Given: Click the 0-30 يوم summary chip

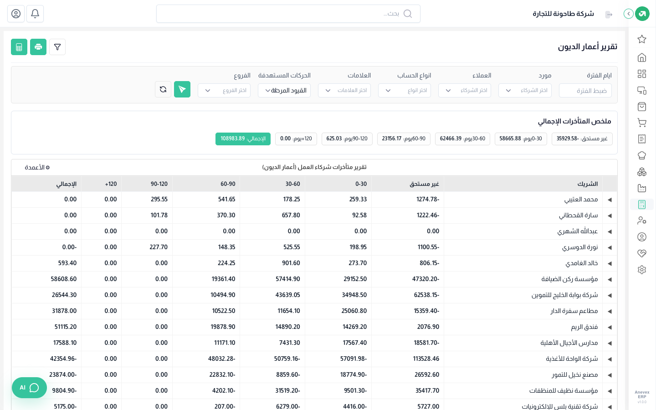Looking at the screenshot, I should coord(521,139).
